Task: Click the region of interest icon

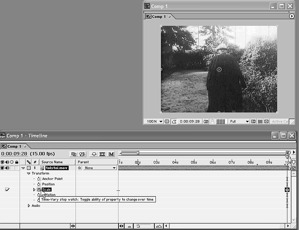Action: click(253, 121)
